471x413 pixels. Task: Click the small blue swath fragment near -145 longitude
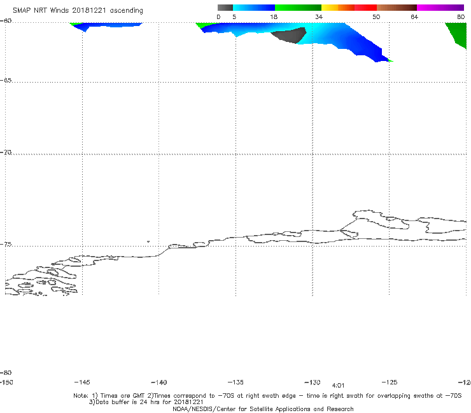pos(107,26)
